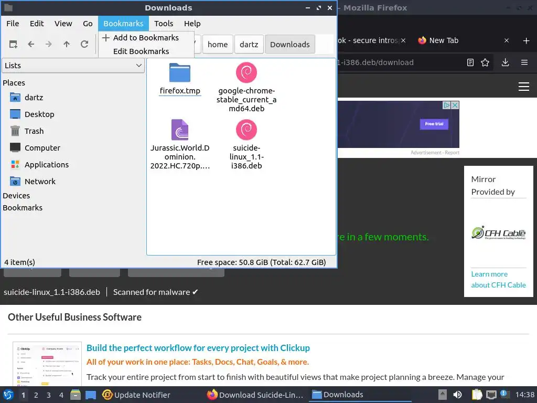Click the Bookmarks section header in sidebar
537x403 pixels.
pyautogui.click(x=23, y=208)
